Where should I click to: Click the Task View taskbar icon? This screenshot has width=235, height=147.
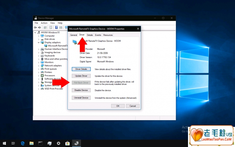(x=13, y=143)
